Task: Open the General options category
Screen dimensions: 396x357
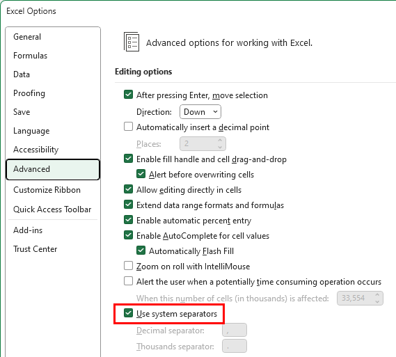Action: [27, 37]
